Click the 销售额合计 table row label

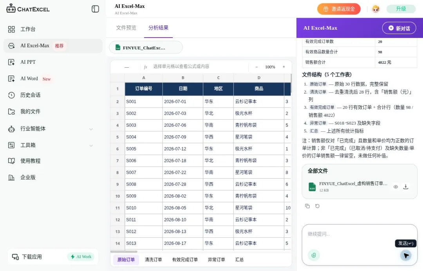pyautogui.click(x=315, y=62)
